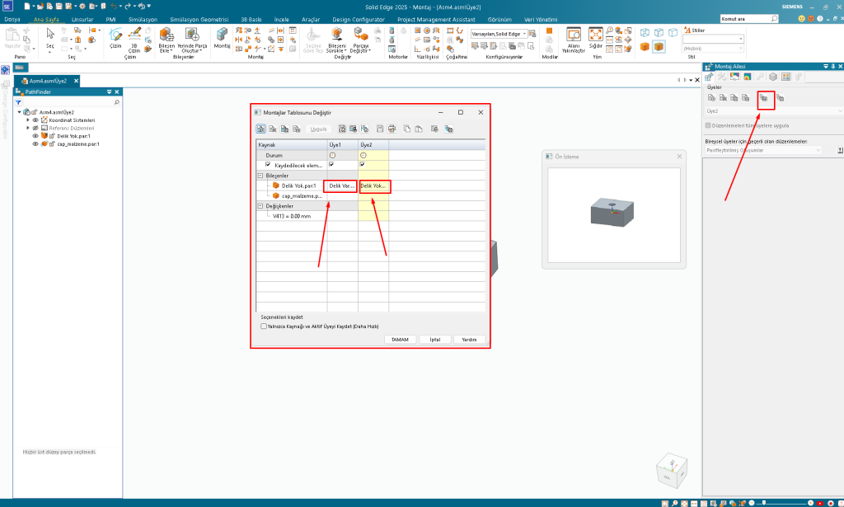
Task: Click the İptal button
Action: pos(434,339)
